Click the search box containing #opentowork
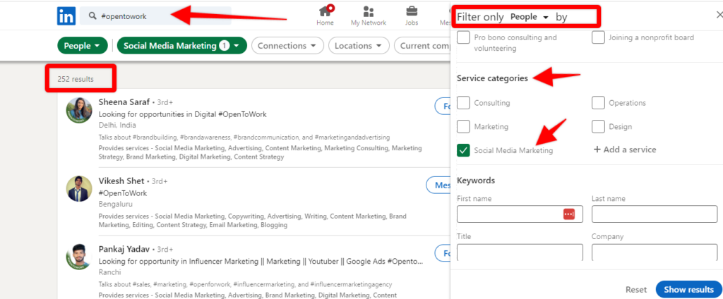Image resolution: width=723 pixels, height=299 pixels. point(155,16)
